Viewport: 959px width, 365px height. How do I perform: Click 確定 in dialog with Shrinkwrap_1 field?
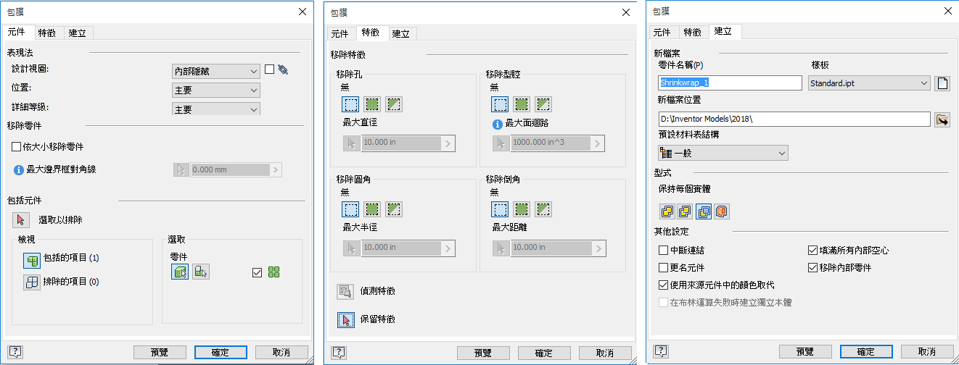click(865, 351)
